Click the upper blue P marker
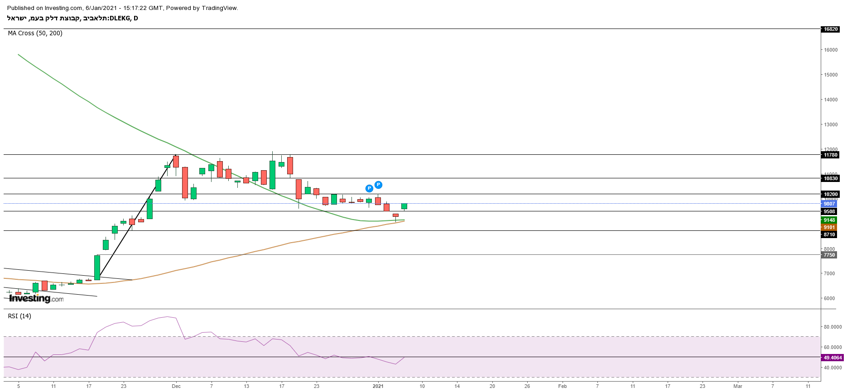The image size is (847, 392). [x=378, y=185]
